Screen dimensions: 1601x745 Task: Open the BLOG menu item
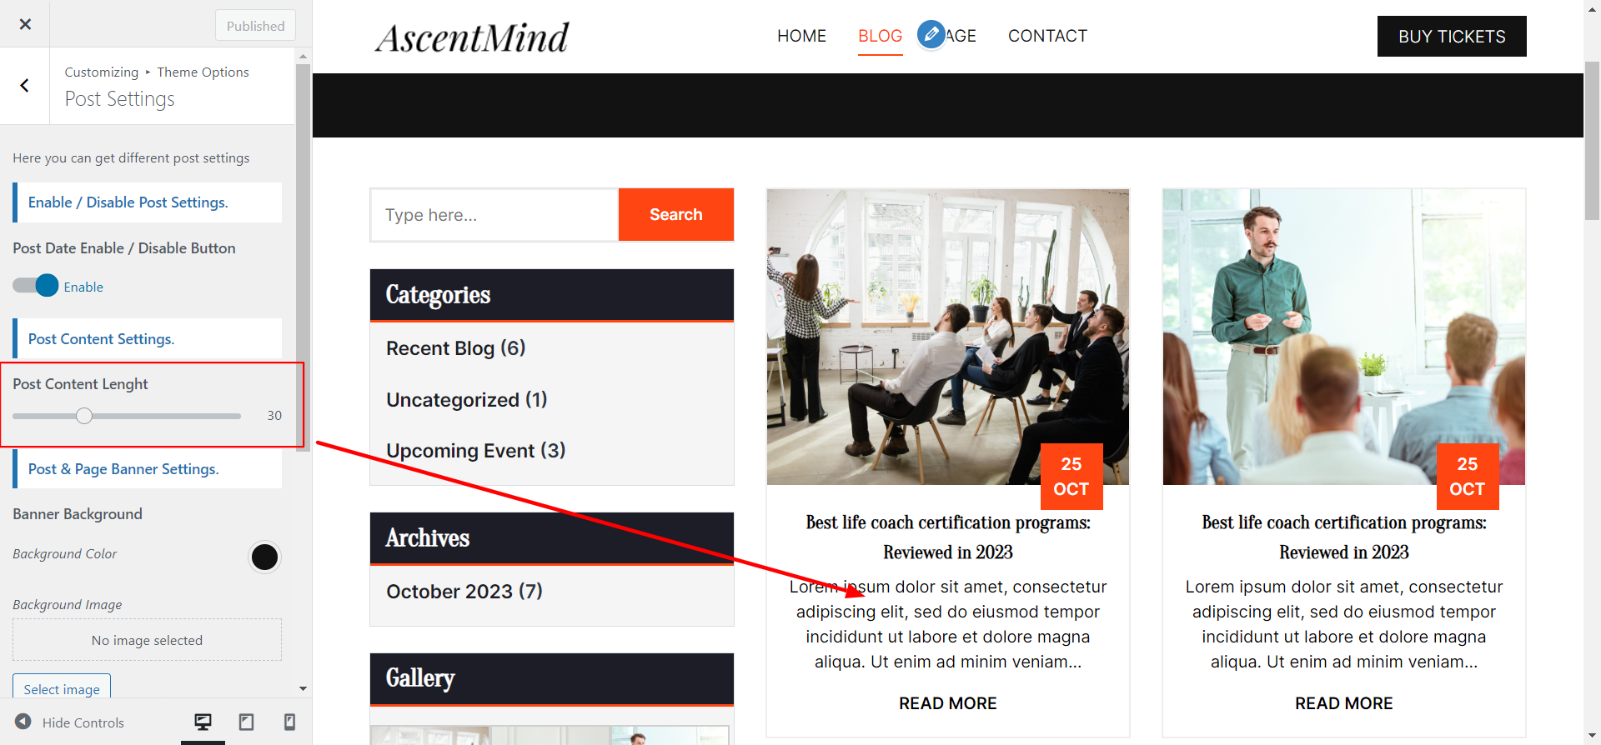point(881,36)
